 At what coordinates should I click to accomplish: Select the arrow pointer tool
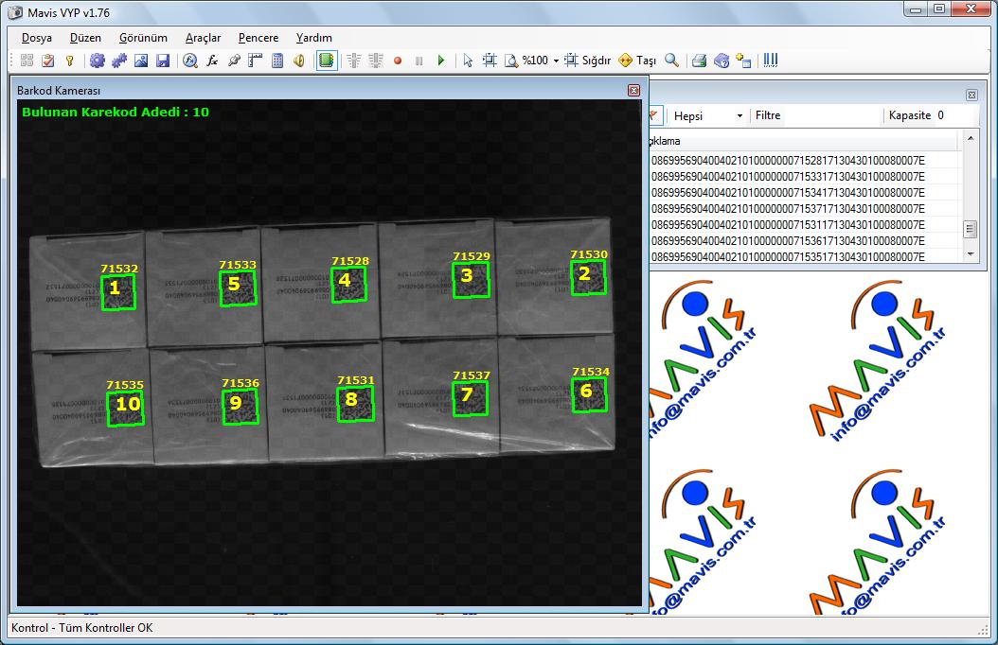pyautogui.click(x=468, y=61)
